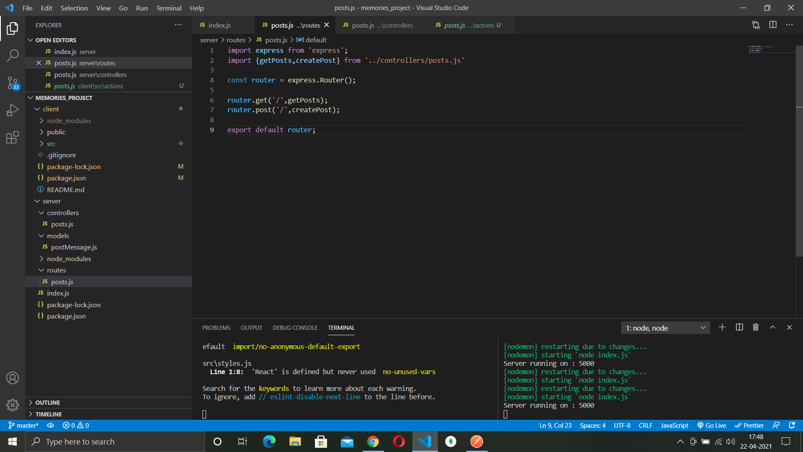Open File Explorer from taskbar

(x=295, y=442)
